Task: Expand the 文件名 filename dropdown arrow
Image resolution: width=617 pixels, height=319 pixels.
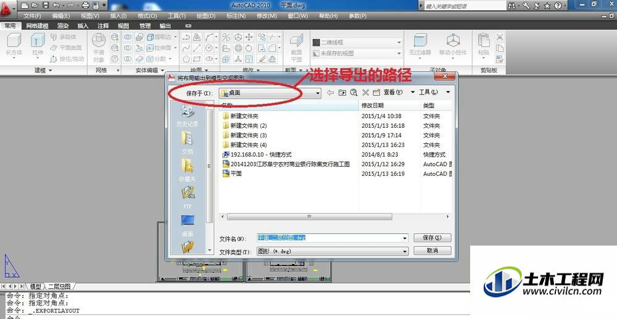Action: coord(405,238)
